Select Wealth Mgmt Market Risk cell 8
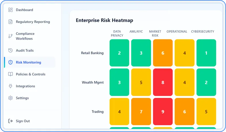Screen dimensions: 226x132 coord(163,82)
